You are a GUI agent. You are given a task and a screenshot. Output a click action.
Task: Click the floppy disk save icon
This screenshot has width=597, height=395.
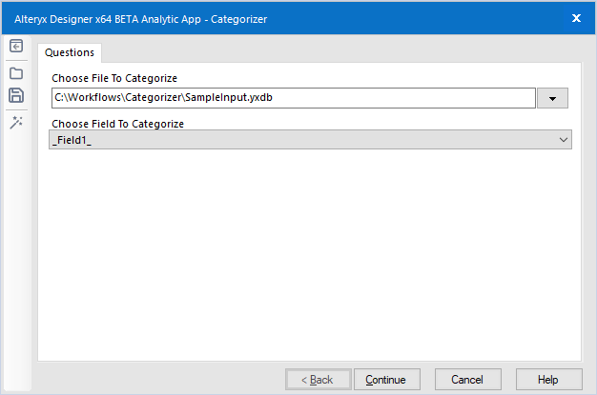click(16, 95)
